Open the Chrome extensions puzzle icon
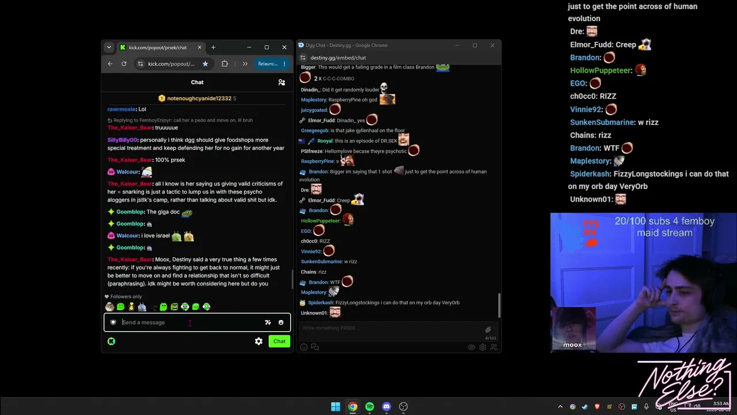Screen dimensions: 737x415 point(225,63)
